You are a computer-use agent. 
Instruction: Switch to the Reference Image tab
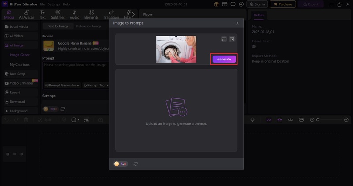89,26
